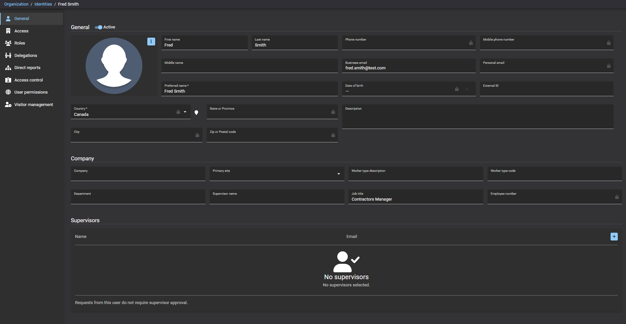The width and height of the screenshot is (626, 324).
Task: Click the Delegations icon
Action: tap(8, 55)
